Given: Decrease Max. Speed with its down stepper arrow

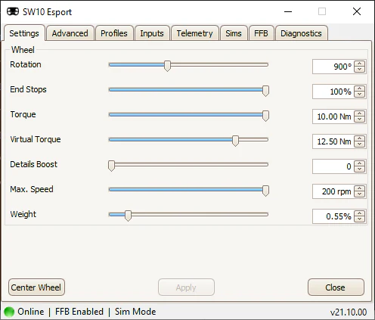Looking at the screenshot, I should 359,194.
